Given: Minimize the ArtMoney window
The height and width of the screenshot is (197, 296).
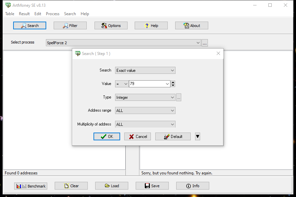Looking at the screenshot, I should click(x=255, y=5).
